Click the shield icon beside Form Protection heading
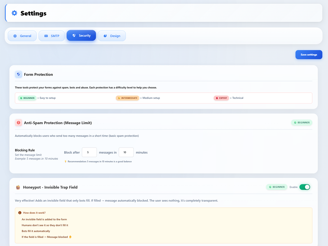328x246 pixels. 18,74
